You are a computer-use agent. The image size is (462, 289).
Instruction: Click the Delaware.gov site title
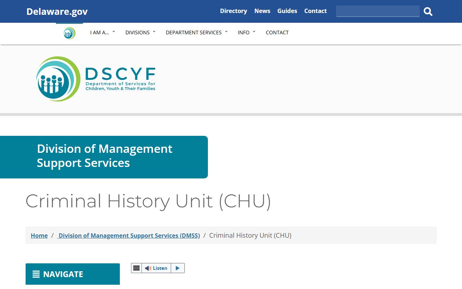tap(57, 12)
